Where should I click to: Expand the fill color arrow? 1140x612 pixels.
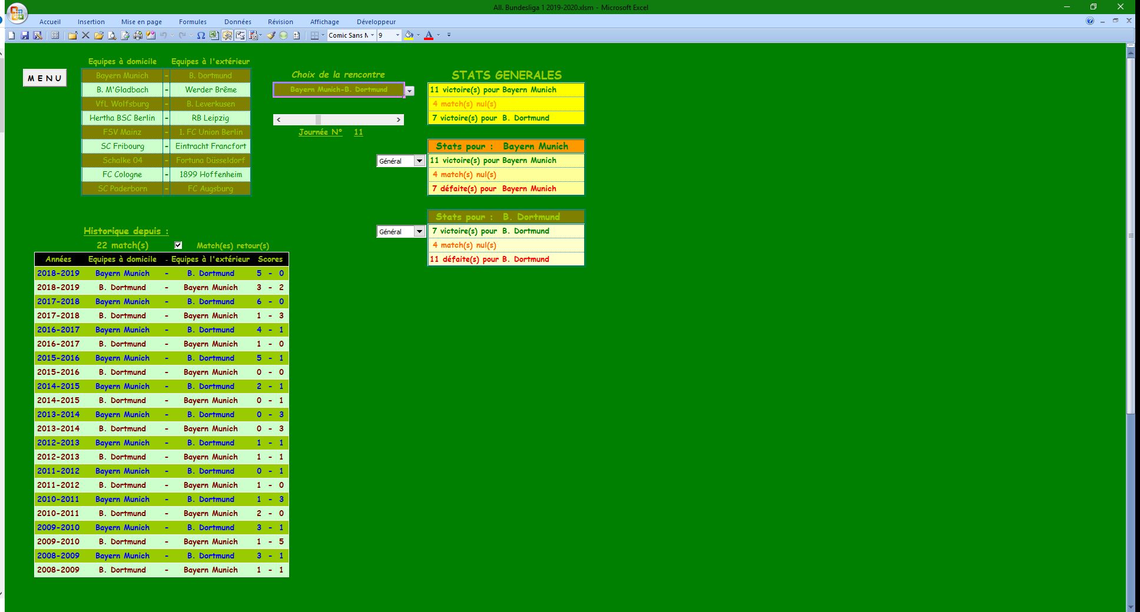(x=418, y=35)
